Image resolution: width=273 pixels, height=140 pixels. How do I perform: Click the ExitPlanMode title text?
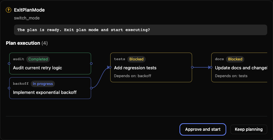[29, 10]
